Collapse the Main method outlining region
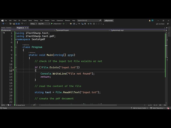This screenshot has height=128, width=171. (16, 55)
